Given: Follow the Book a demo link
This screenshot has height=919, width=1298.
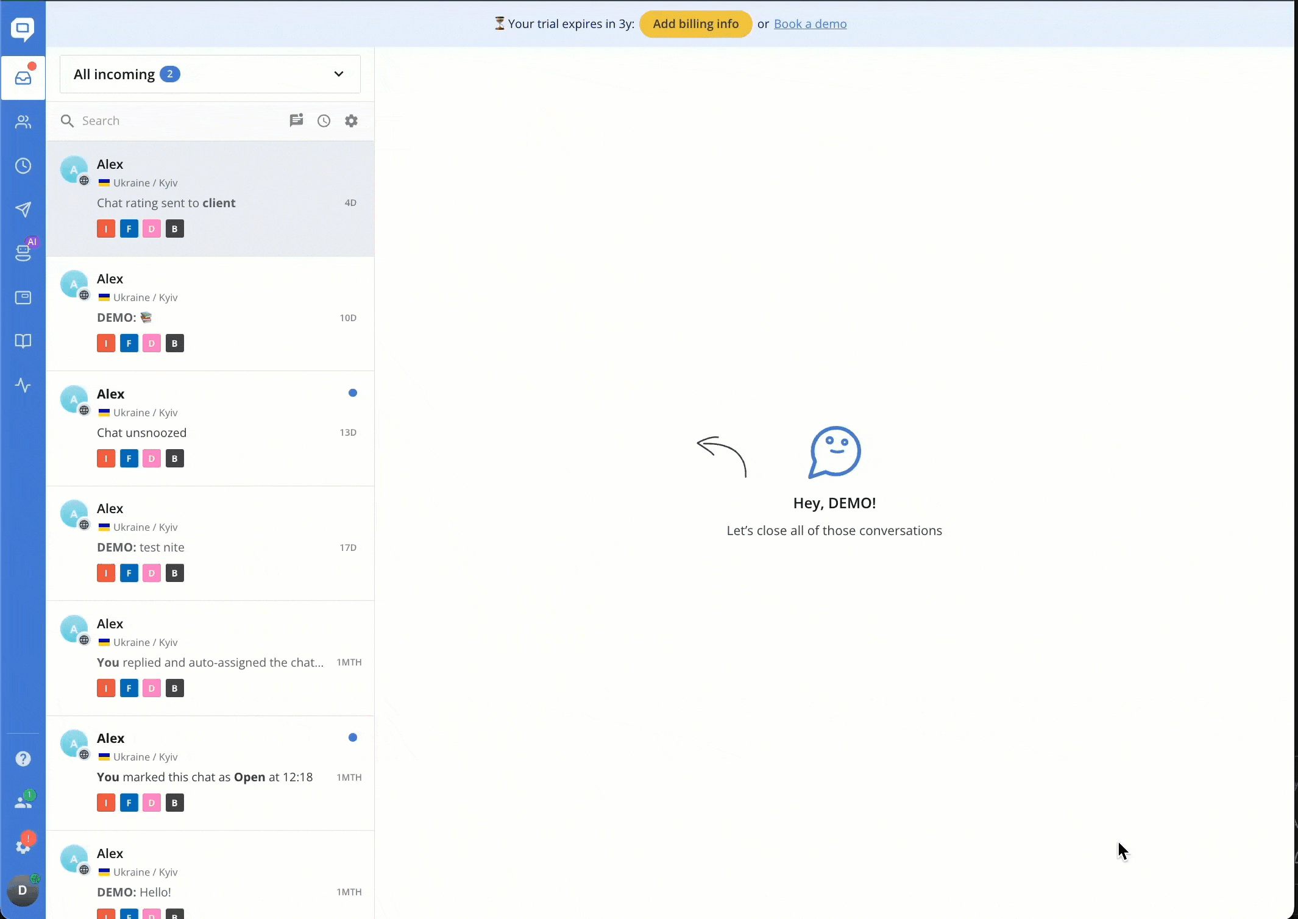Looking at the screenshot, I should (810, 24).
